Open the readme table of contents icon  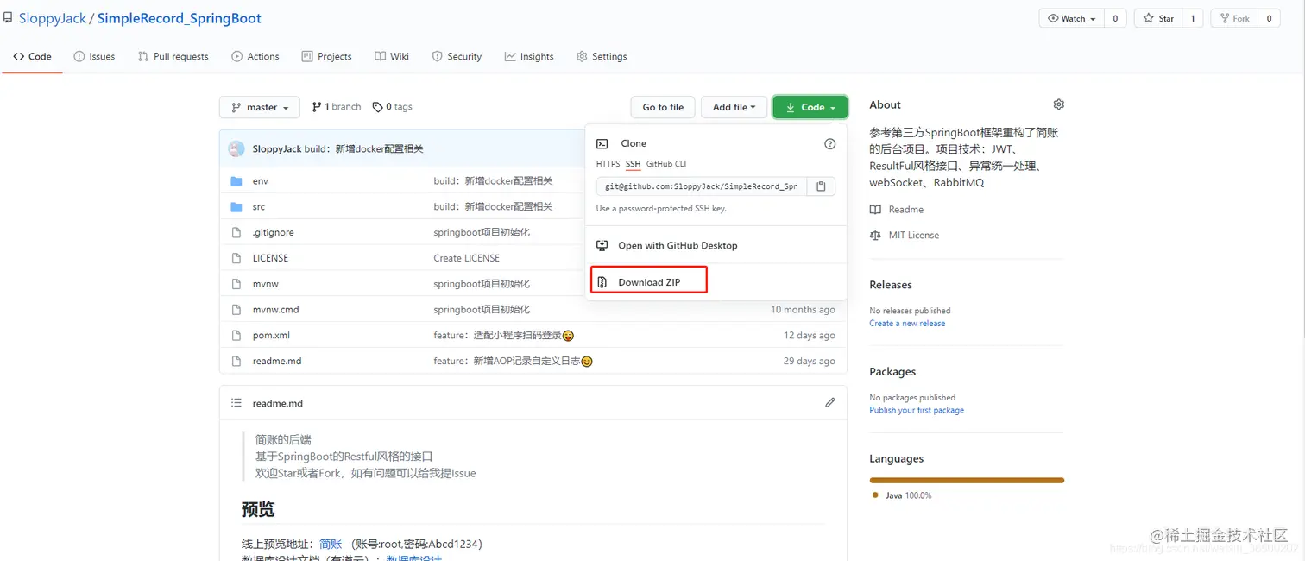(236, 403)
